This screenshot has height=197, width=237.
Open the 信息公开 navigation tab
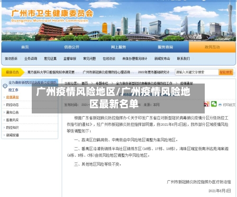coord(72,47)
